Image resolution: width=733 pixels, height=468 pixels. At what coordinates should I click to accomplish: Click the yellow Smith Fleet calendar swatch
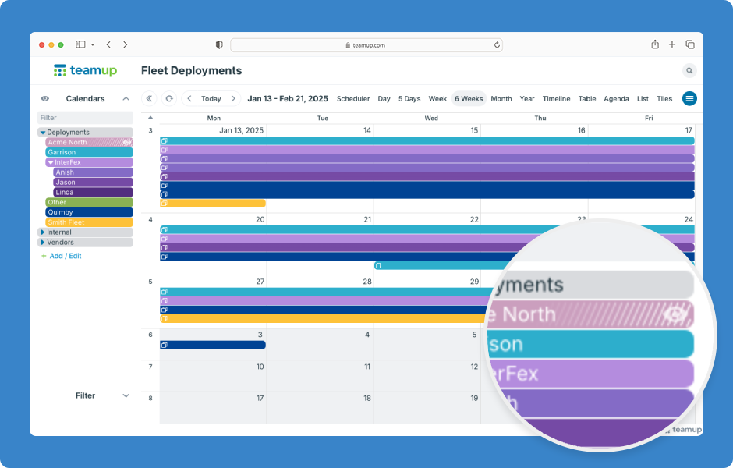[89, 222]
